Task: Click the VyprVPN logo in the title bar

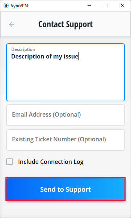Action: click(x=6, y=6)
